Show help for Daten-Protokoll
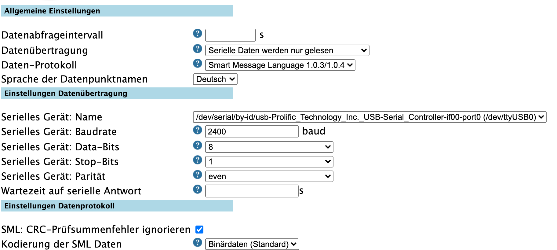The height and width of the screenshot is (250, 557). pyautogui.click(x=198, y=63)
